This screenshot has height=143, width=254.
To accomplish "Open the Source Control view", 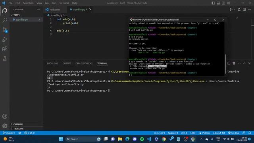I will pyautogui.click(x=5, y=30).
